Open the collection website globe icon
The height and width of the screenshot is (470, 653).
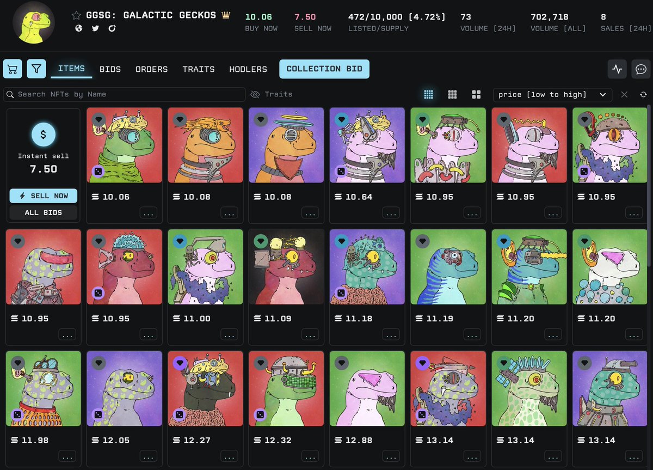pos(79,28)
